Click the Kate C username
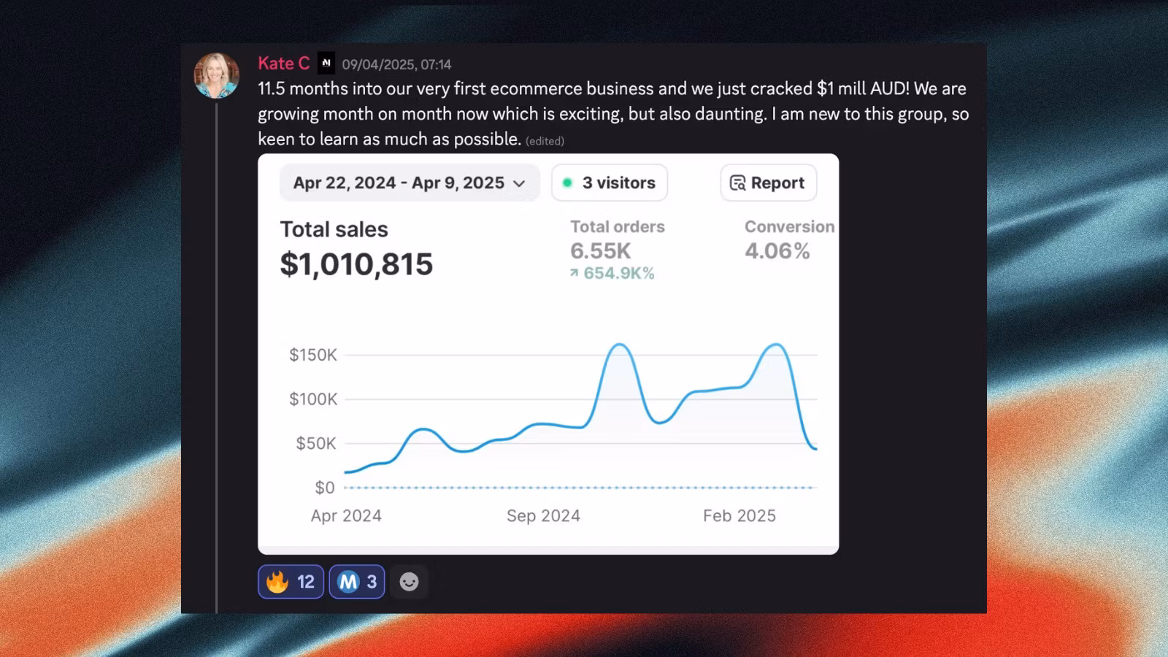The height and width of the screenshot is (657, 1168). tap(283, 64)
